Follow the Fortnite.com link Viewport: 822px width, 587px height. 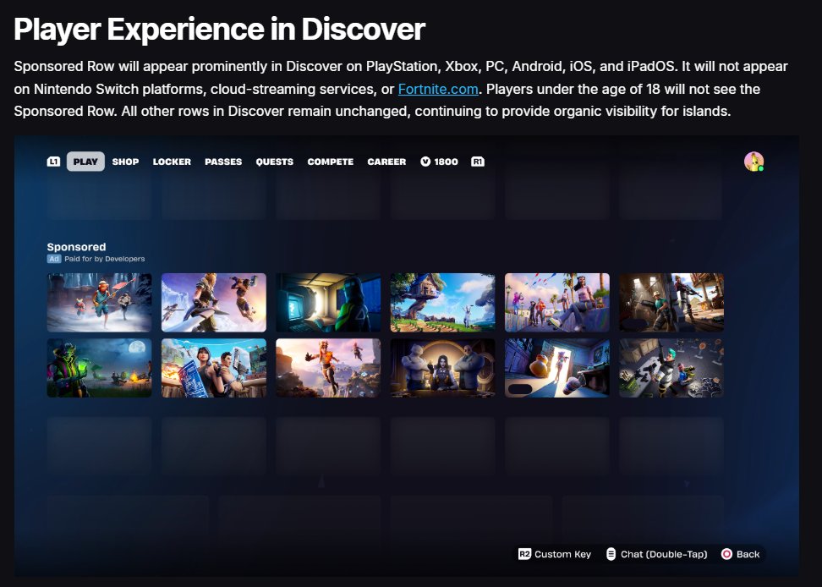pos(438,89)
